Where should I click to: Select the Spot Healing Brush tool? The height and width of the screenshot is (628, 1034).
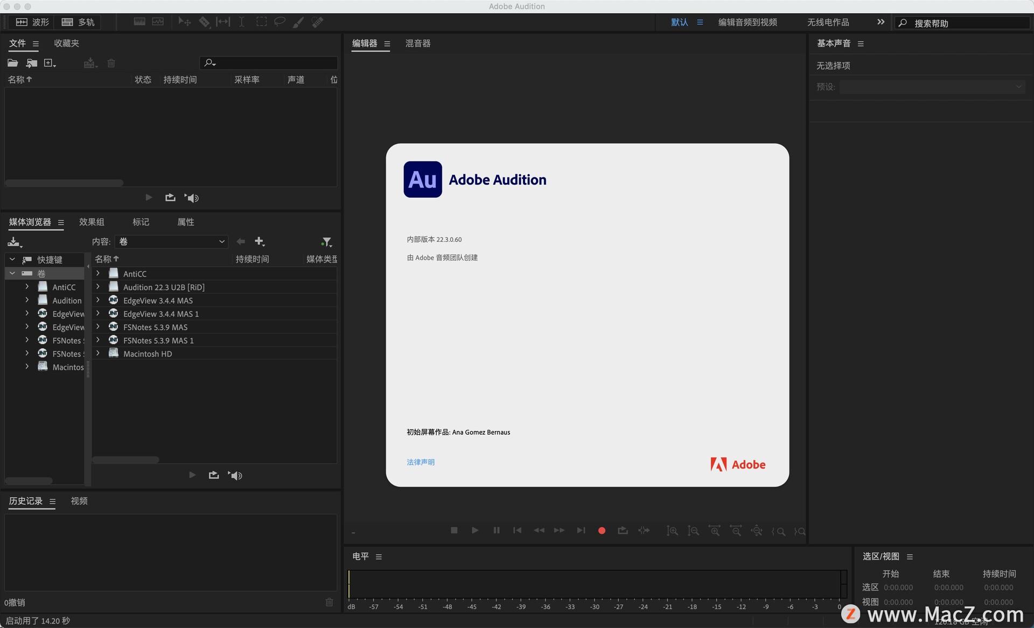(318, 22)
